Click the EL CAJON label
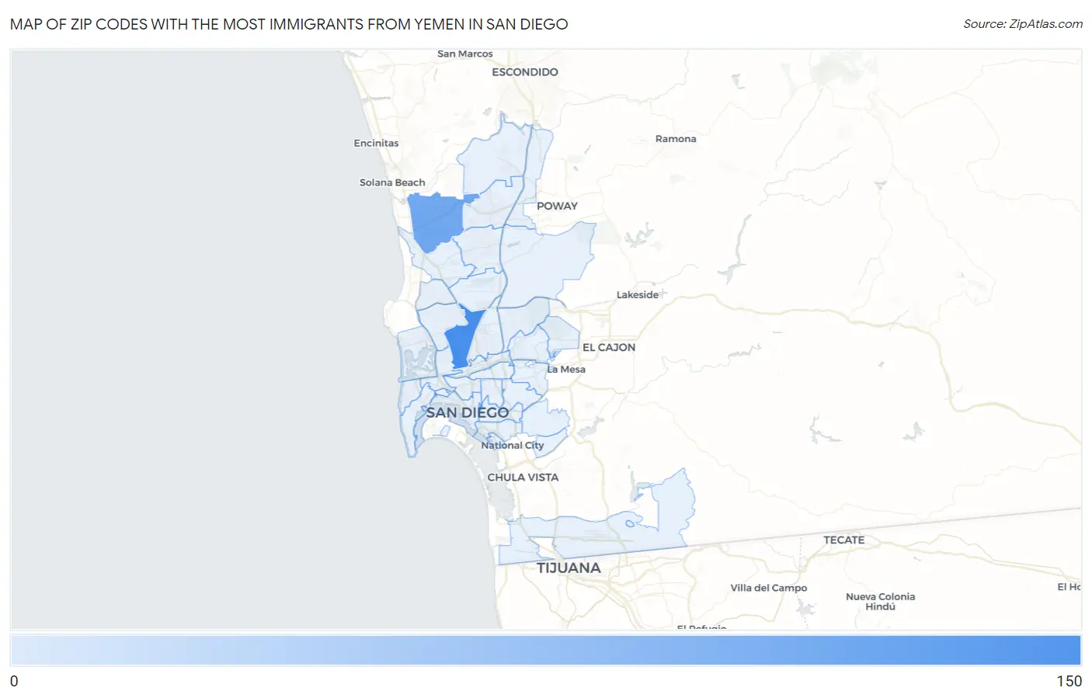The image size is (1092, 698). click(x=609, y=348)
